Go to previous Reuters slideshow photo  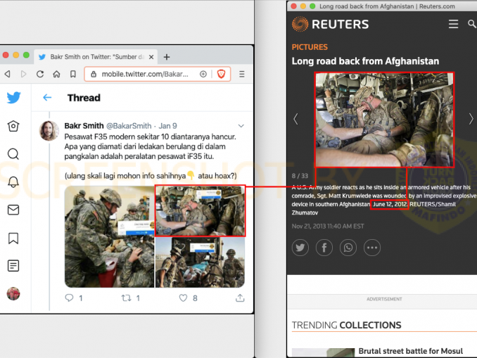(295, 119)
